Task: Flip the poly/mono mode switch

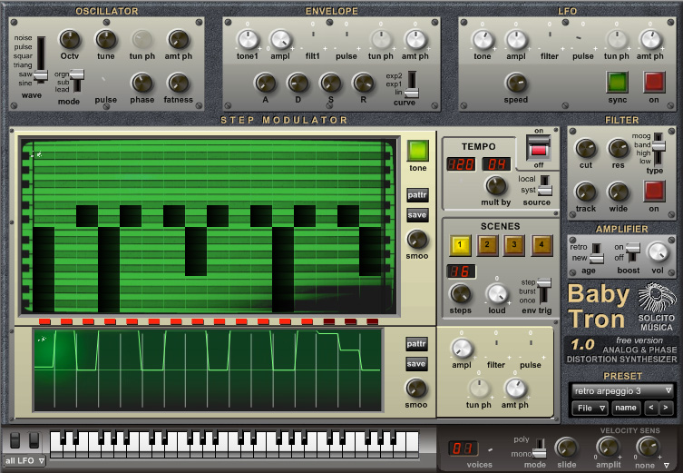Action: click(x=540, y=448)
